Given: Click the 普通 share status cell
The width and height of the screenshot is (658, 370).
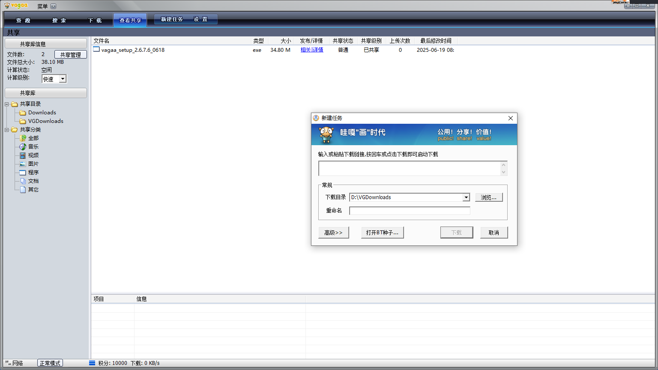Looking at the screenshot, I should [x=343, y=50].
